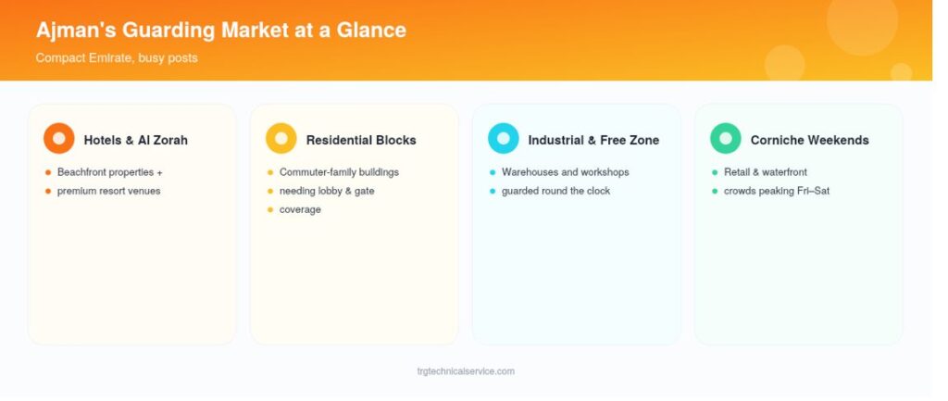Click the needing lobby & gate bullet
Image resolution: width=948 pixels, height=401 pixels.
click(x=327, y=191)
